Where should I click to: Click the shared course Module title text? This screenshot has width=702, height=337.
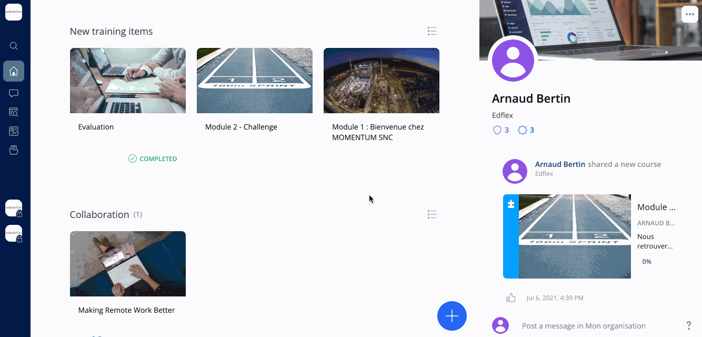(656, 207)
